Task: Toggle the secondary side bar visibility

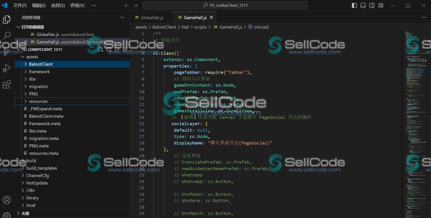Action: point(372,5)
